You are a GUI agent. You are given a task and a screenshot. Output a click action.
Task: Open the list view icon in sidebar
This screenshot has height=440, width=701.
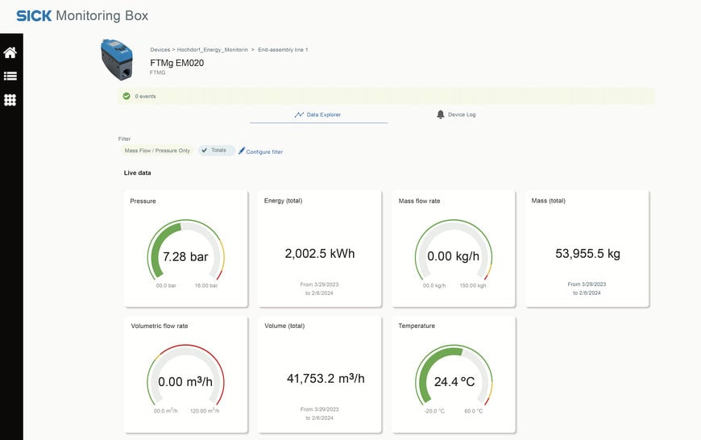click(x=10, y=76)
